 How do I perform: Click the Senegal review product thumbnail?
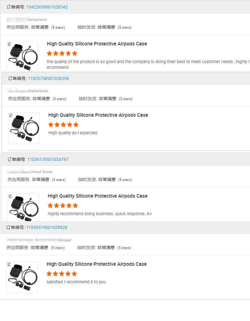[x=22, y=277]
